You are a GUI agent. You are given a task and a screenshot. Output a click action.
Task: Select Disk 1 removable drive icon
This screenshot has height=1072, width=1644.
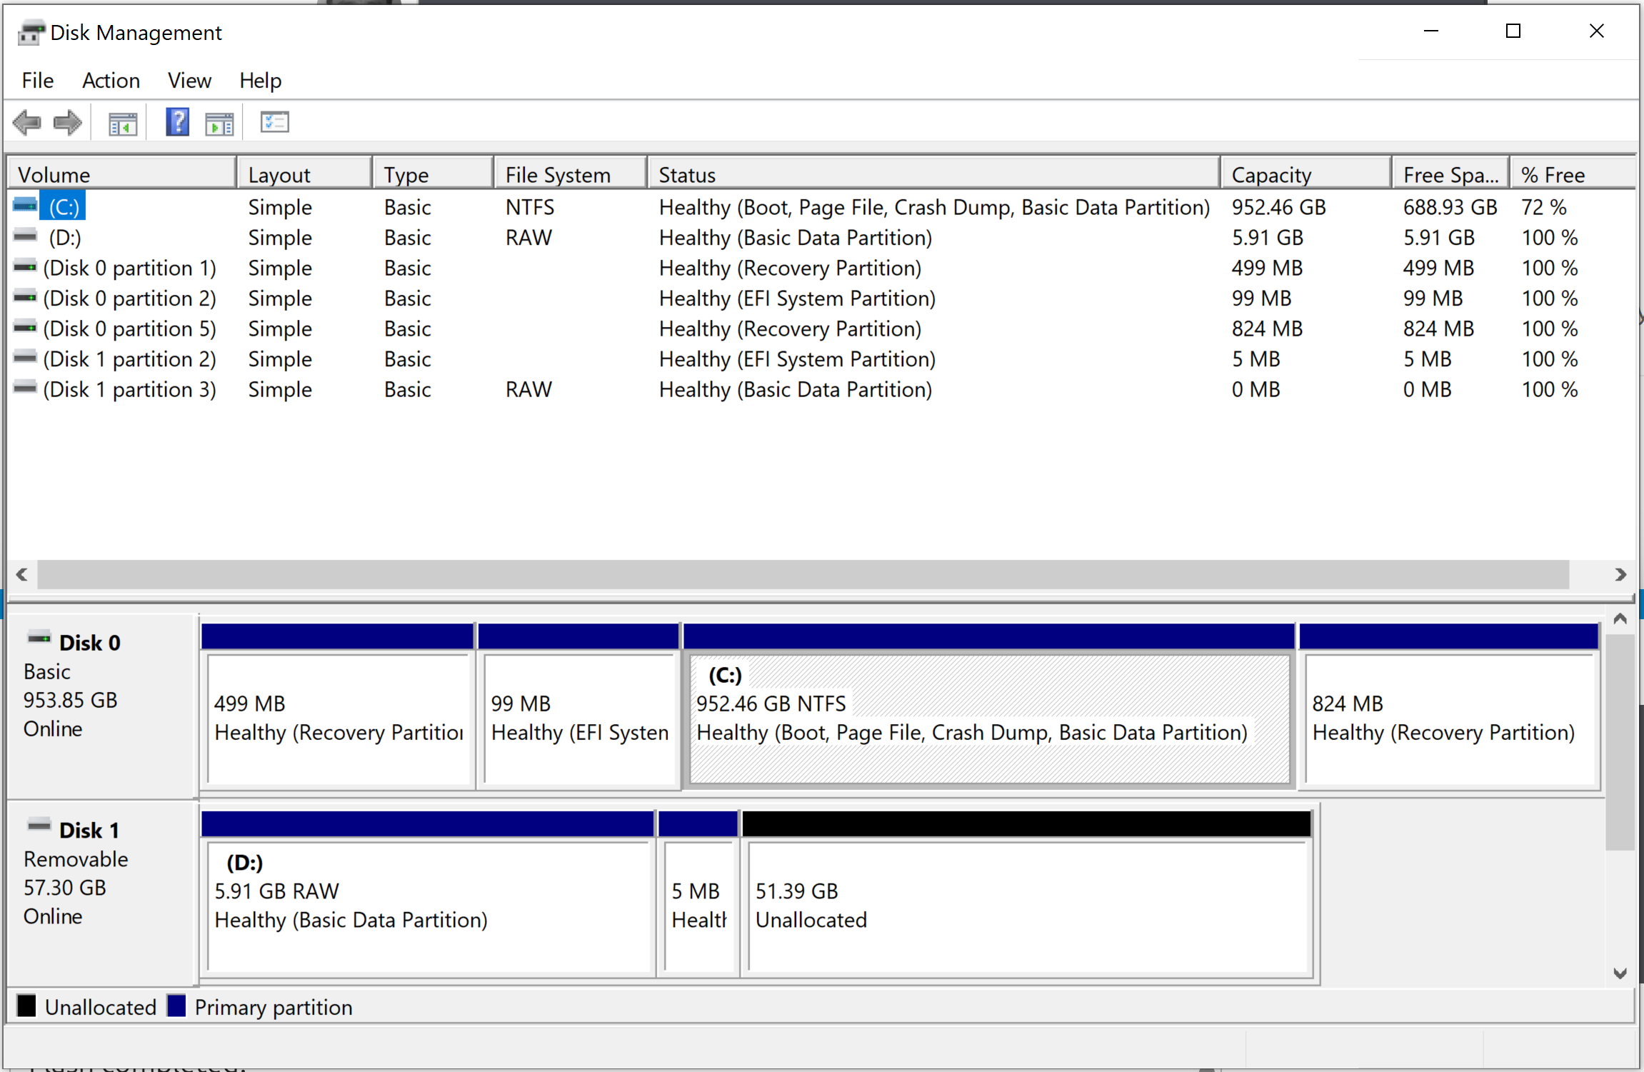pyautogui.click(x=39, y=826)
